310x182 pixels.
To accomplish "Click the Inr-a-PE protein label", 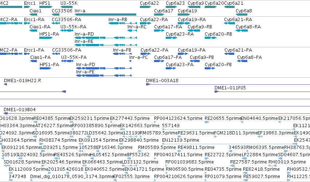I will click(x=85, y=72).
